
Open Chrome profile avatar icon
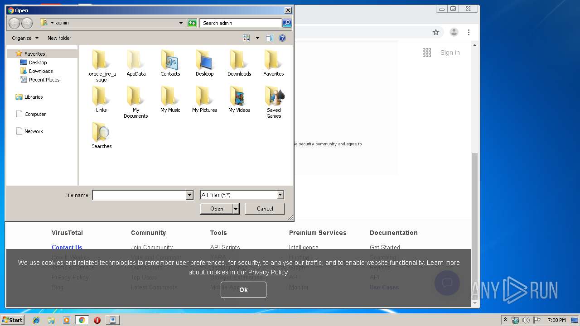point(454,32)
